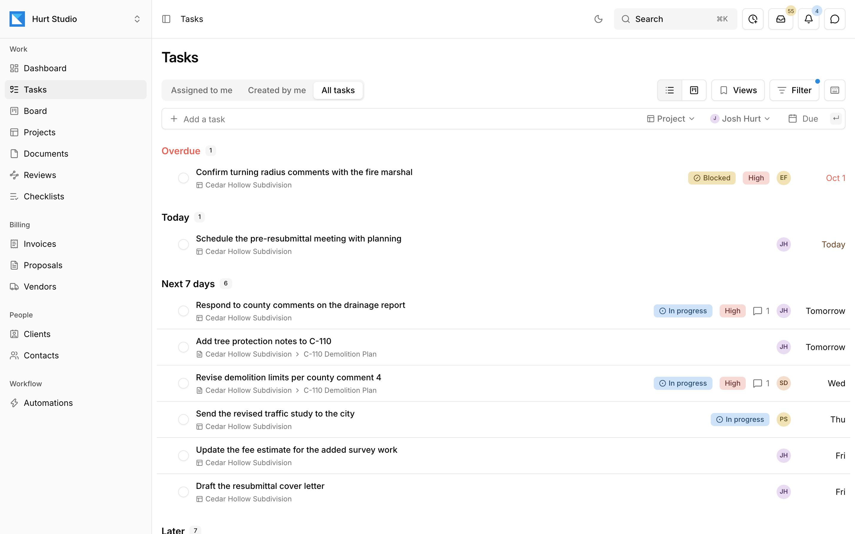Screen dimensions: 855x534
Task: Select the Assigned to me tab
Action: tap(202, 90)
